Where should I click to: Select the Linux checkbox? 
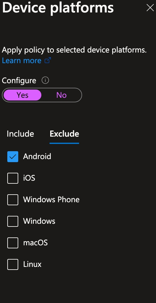[13, 264]
